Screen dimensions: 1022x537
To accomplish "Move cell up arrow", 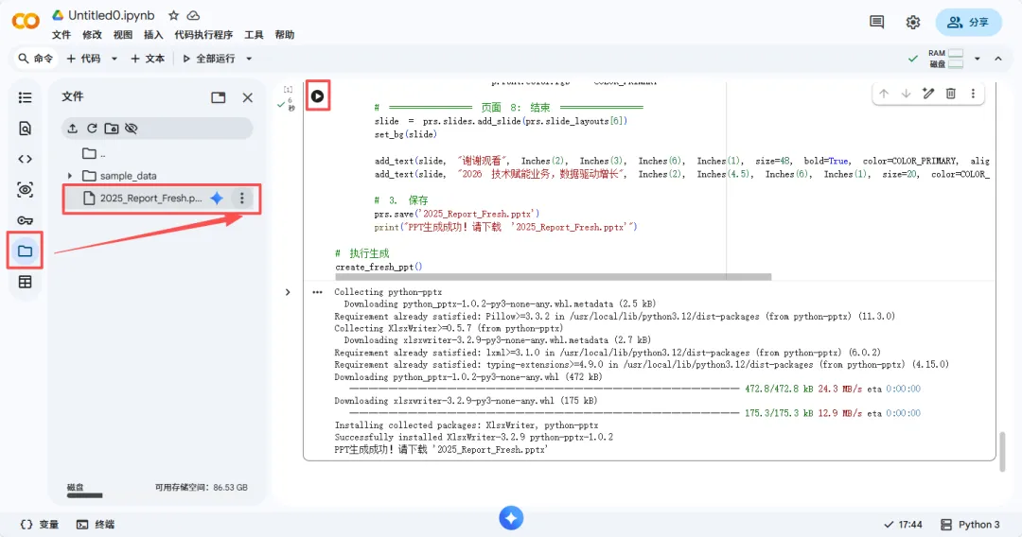I will [x=884, y=94].
